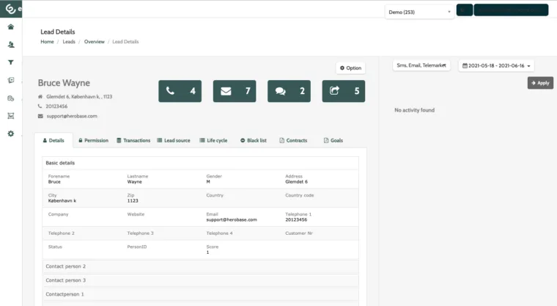Click the chat messages counter tile
Screen dimensions: 557x306
pos(289,91)
